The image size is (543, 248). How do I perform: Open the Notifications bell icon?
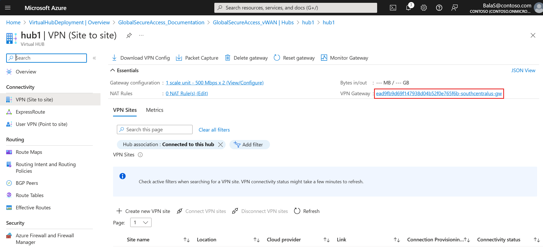pos(408,7)
